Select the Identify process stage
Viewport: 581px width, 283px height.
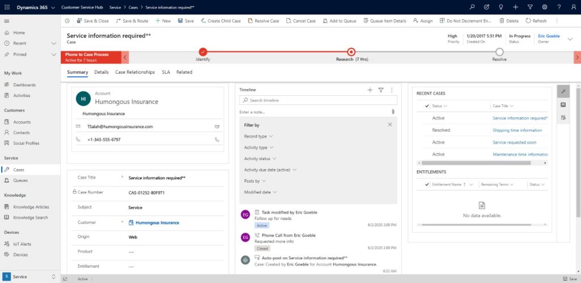point(203,52)
